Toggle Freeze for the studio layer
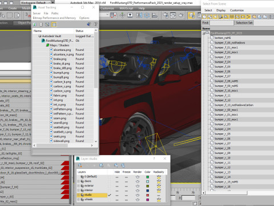Image resolution: width=274 pixels, height=206 pixels. [126, 195]
